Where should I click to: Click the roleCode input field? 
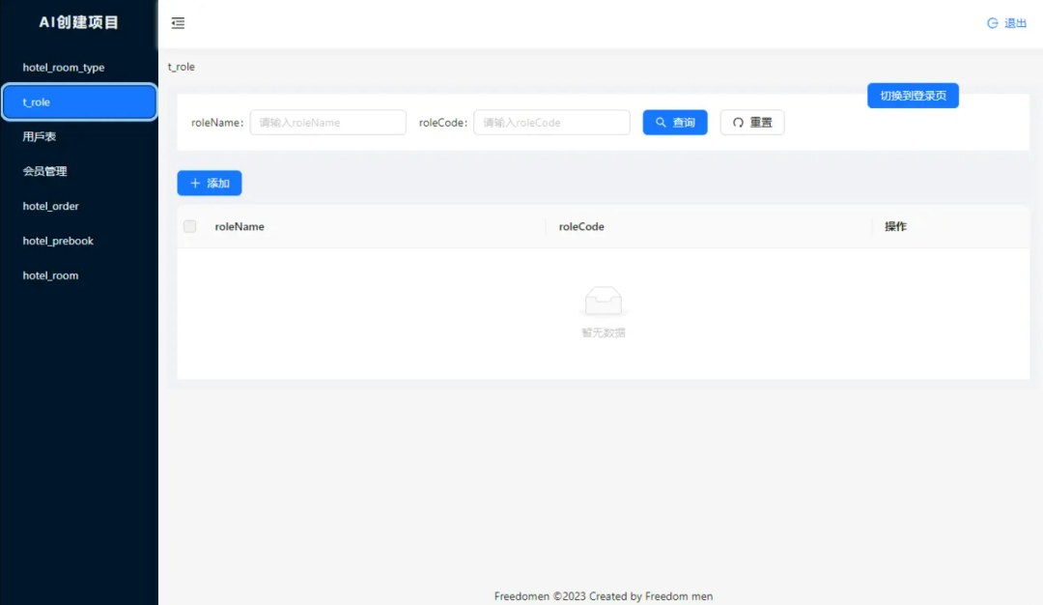tap(550, 122)
